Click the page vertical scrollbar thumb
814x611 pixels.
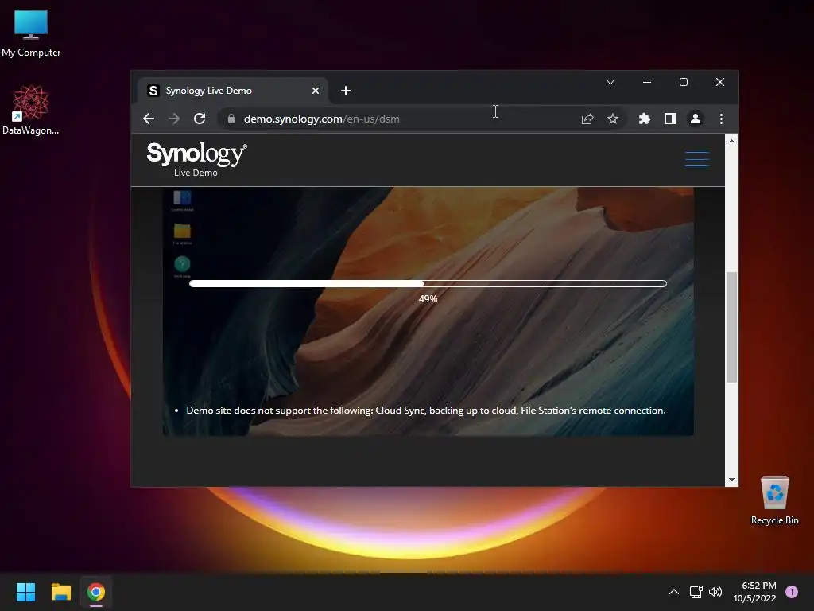(731, 327)
